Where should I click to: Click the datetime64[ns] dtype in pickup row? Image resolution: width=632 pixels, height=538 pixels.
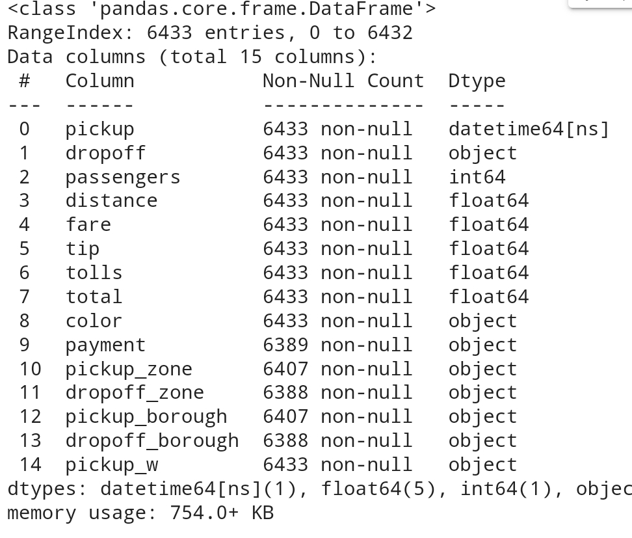click(x=529, y=129)
